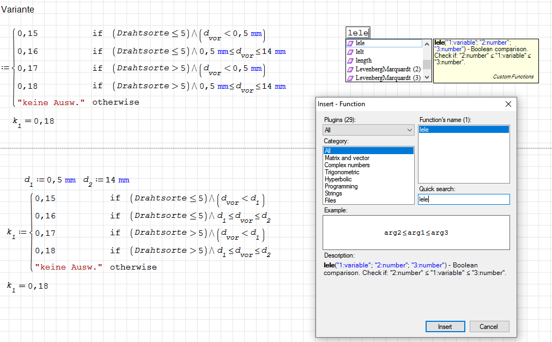Select the Matrix and vector category
Screen dimensions: 552x342
click(x=347, y=158)
